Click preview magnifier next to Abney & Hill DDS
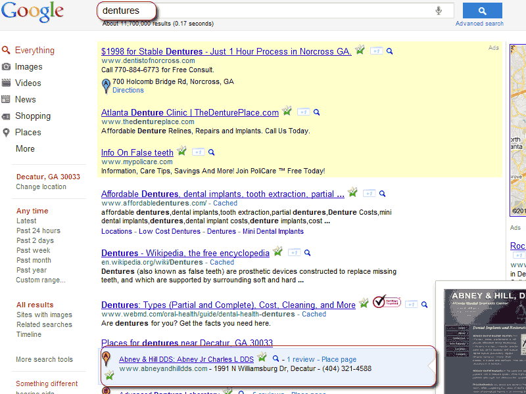Viewport: 526px width, 394px height. click(275, 359)
